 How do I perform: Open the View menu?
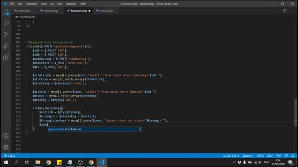click(44, 4)
